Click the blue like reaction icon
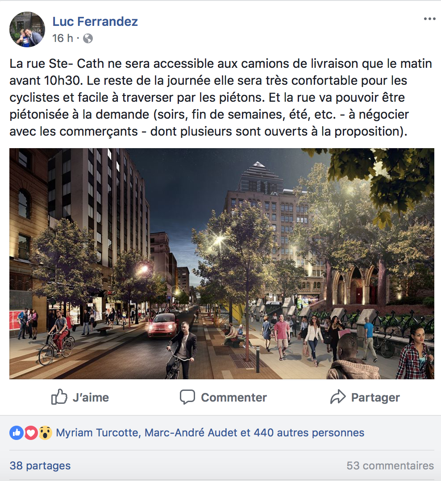The width and height of the screenshot is (441, 481). [17, 433]
